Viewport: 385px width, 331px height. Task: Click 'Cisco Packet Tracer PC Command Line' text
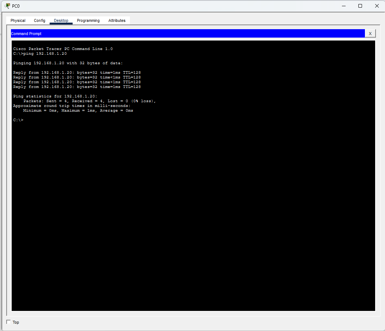(63, 49)
